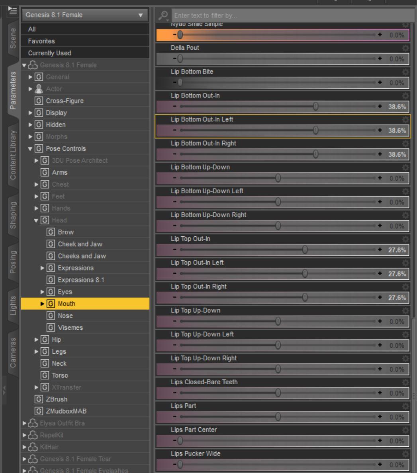Open settings gear for Della Pout
Image resolution: width=417 pixels, height=473 pixels.
point(405,48)
